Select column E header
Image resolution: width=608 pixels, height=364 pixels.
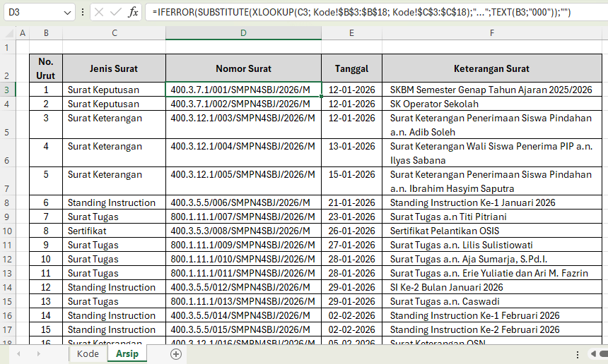point(351,33)
